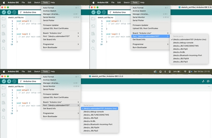
Task: Expand Programmer submenu in bottom Tools menu
Action: (x=61, y=113)
